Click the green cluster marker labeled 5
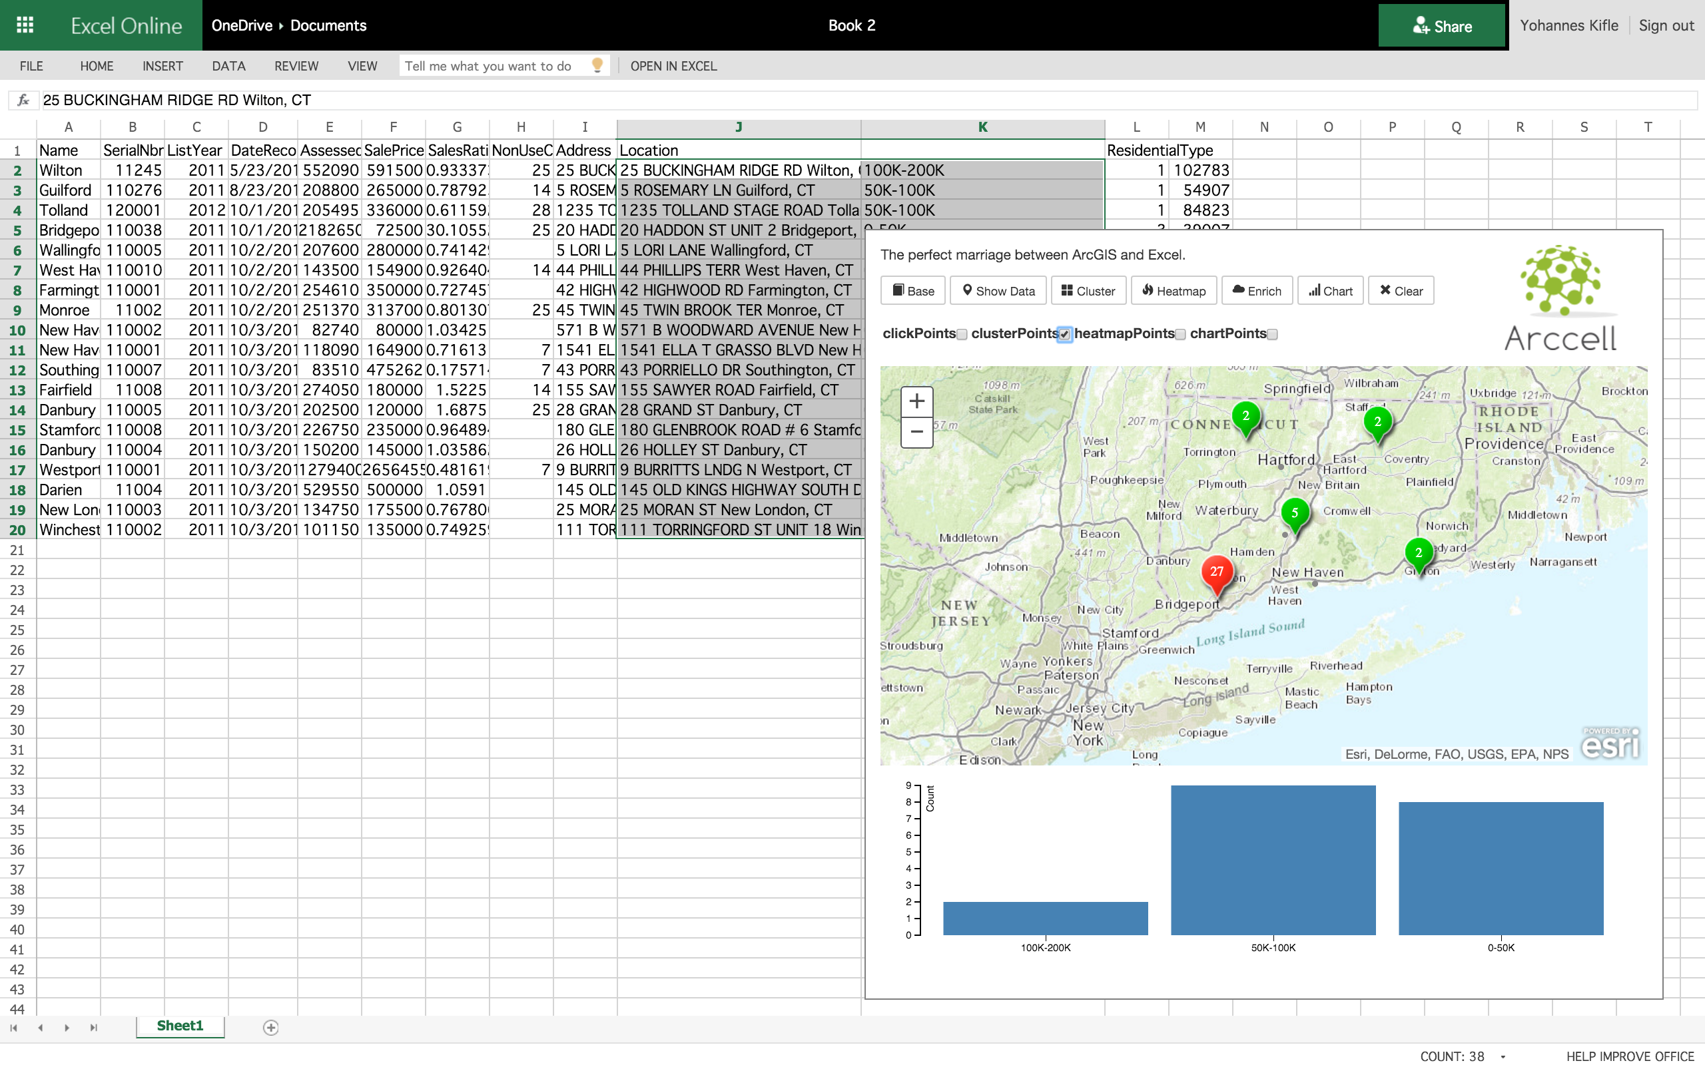Viewport: 1705px width, 1065px height. [1294, 513]
